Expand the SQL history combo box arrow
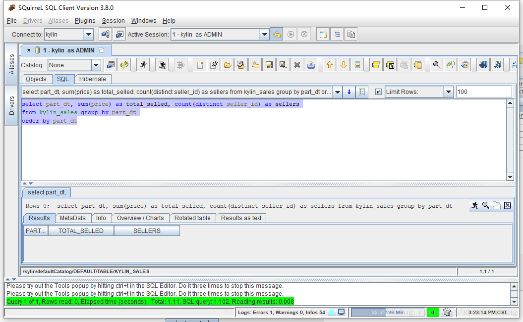 coord(338,92)
